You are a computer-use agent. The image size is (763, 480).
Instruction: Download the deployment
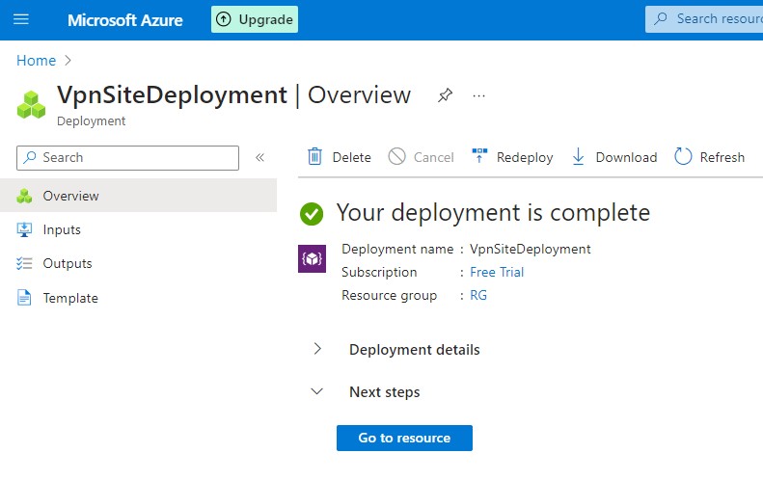coord(614,157)
